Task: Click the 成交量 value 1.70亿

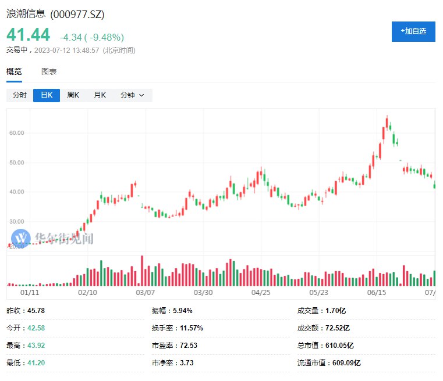Action: click(x=336, y=311)
